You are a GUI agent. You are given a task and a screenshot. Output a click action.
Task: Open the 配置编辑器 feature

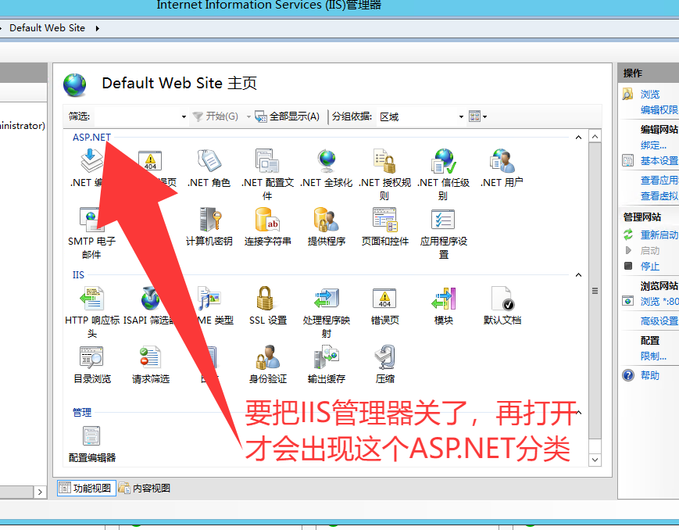(91, 444)
